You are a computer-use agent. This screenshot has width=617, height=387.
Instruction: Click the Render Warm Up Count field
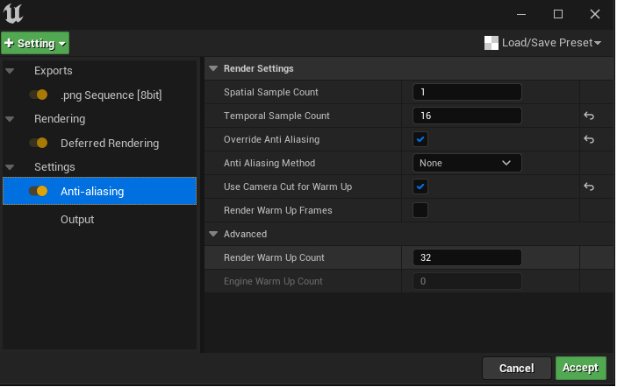[467, 257]
